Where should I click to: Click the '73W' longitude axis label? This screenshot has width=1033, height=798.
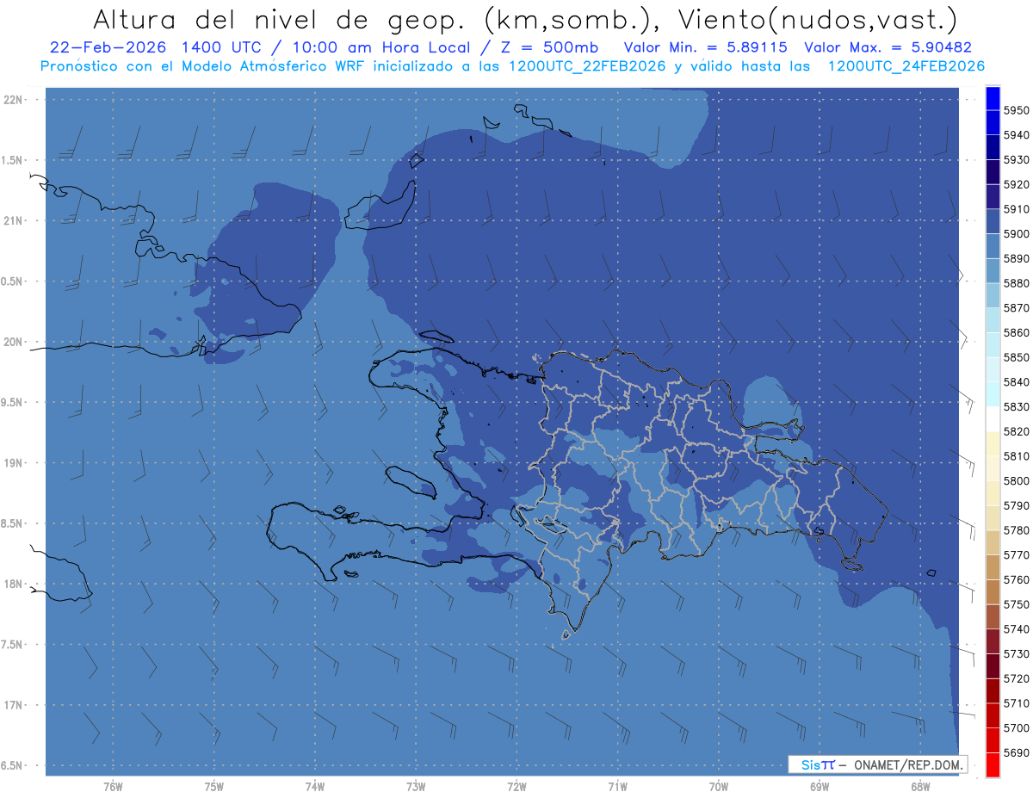point(416,787)
